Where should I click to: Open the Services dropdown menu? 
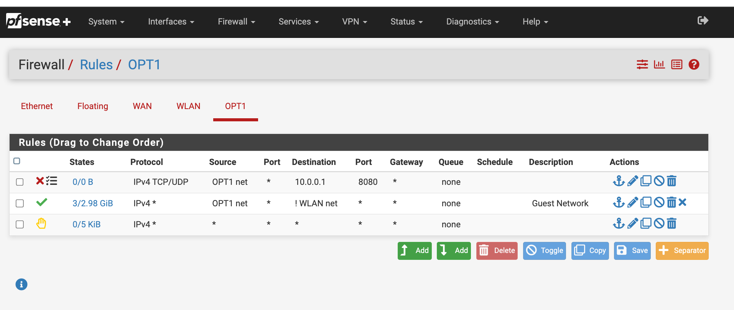298,22
